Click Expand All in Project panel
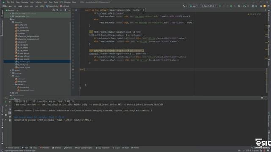 [57, 10]
